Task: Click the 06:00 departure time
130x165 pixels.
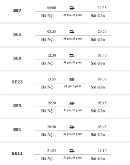Action: pos(52,8)
